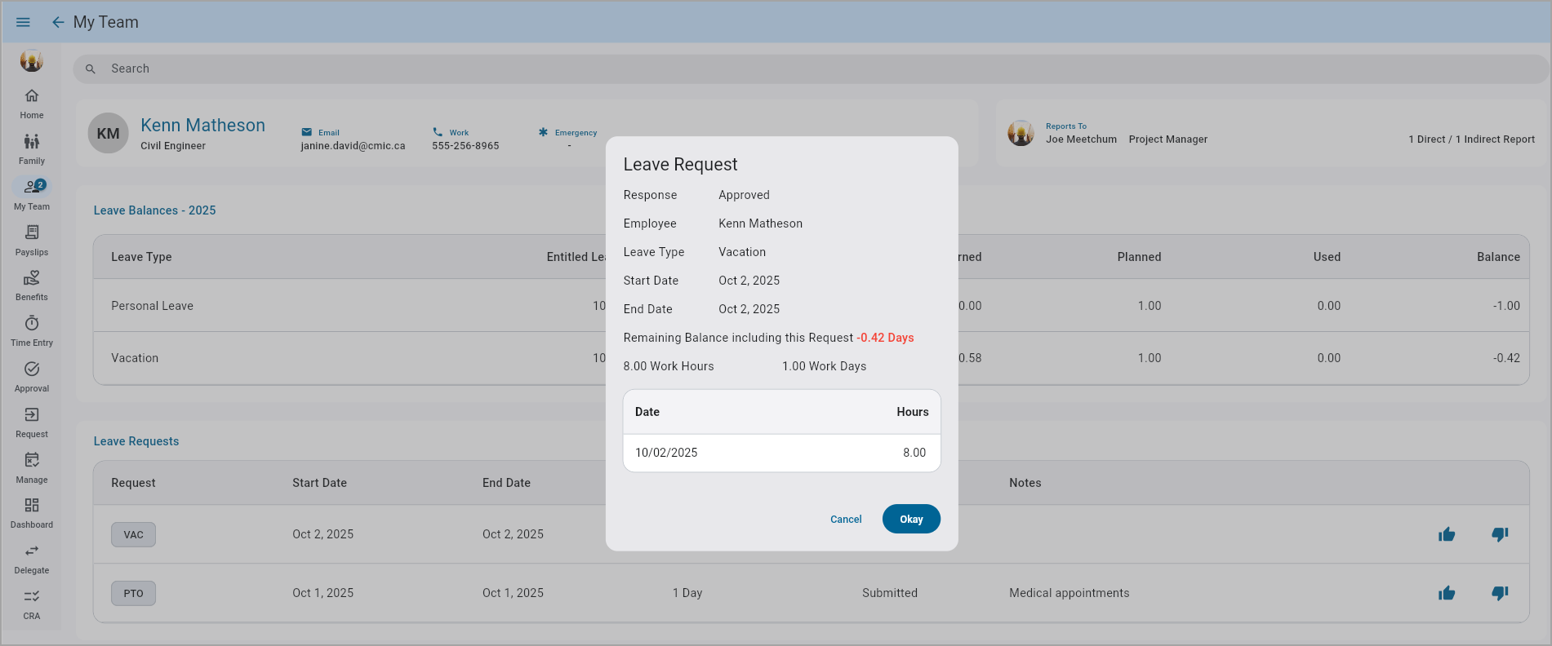1552x646 pixels.
Task: Open Benefits from the sidebar
Action: 32,285
